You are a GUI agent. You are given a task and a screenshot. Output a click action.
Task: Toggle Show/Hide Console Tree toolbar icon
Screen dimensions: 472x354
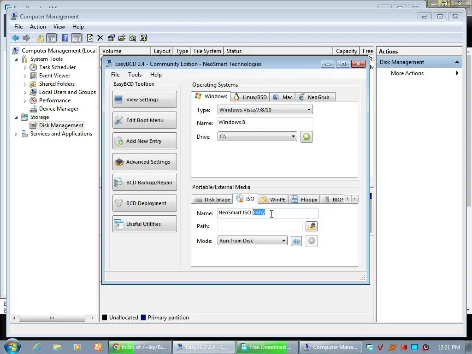coord(52,38)
